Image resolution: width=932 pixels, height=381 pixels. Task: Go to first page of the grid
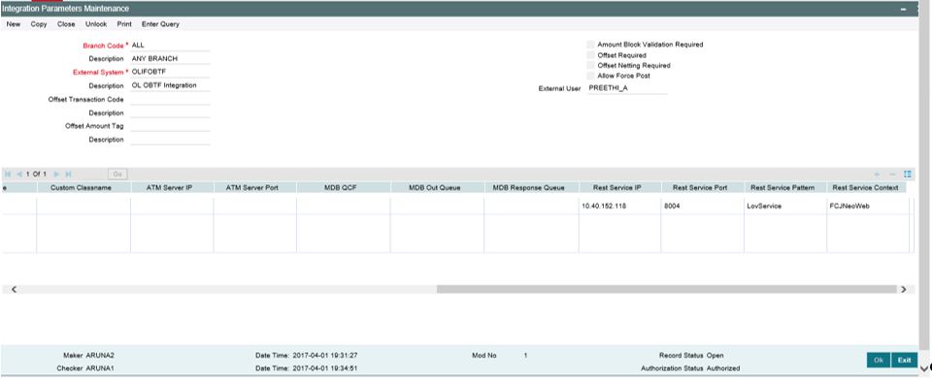[x=8, y=174]
